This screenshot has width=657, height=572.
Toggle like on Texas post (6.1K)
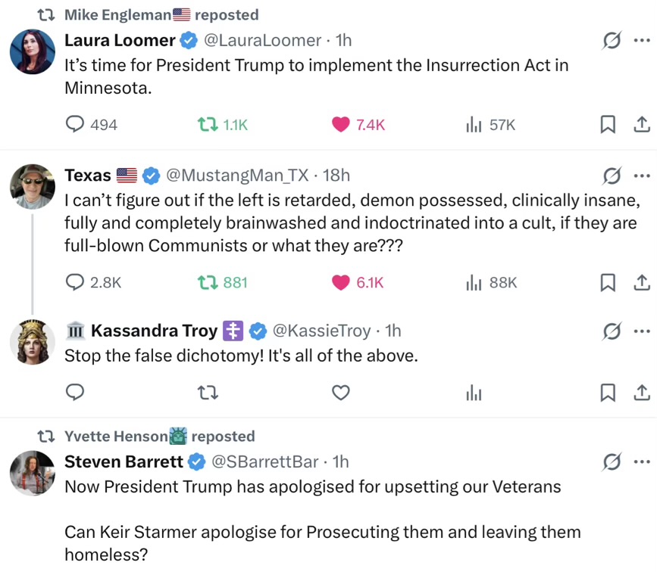(341, 282)
